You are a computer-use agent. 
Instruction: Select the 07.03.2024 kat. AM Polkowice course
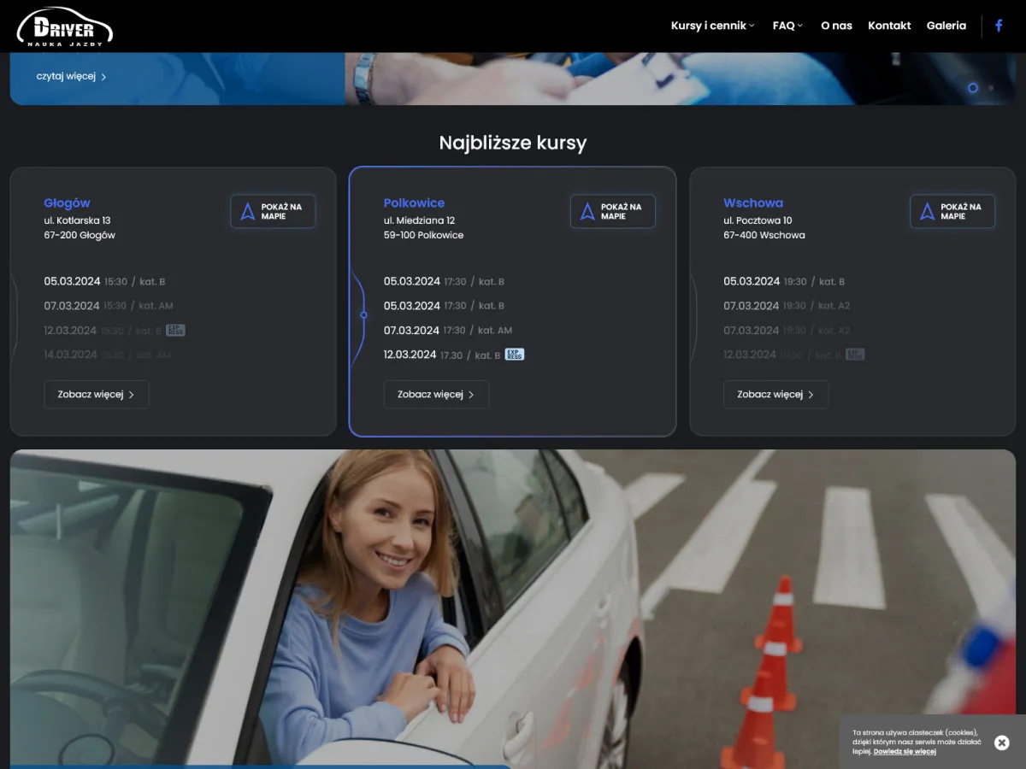[447, 330]
